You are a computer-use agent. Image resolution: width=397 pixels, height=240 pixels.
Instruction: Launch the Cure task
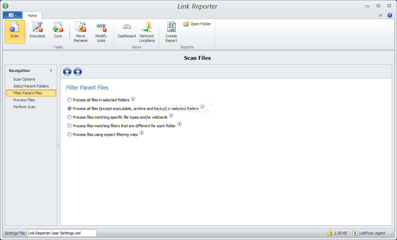58,30
